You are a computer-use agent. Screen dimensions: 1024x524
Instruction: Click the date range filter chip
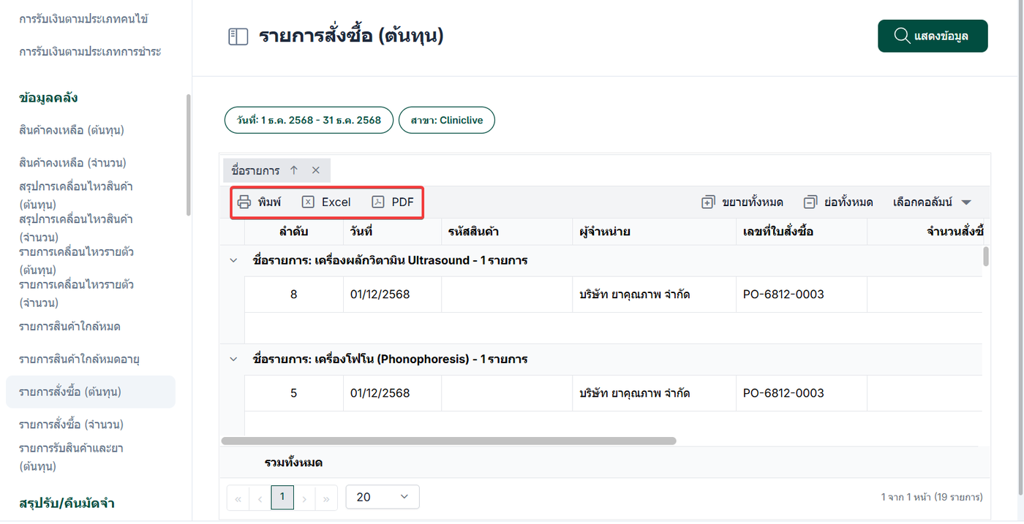point(309,120)
